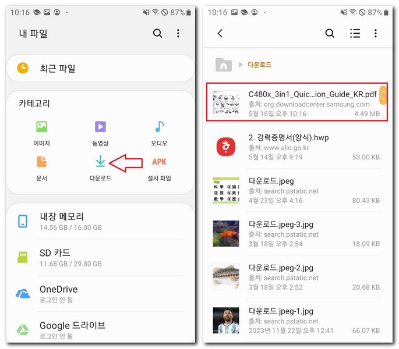Go back from the 다운로드 folder
399x349 pixels.
220,33
